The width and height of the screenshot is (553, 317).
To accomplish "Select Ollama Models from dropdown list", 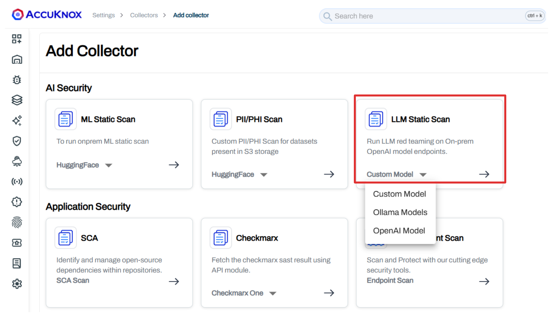I will point(400,212).
